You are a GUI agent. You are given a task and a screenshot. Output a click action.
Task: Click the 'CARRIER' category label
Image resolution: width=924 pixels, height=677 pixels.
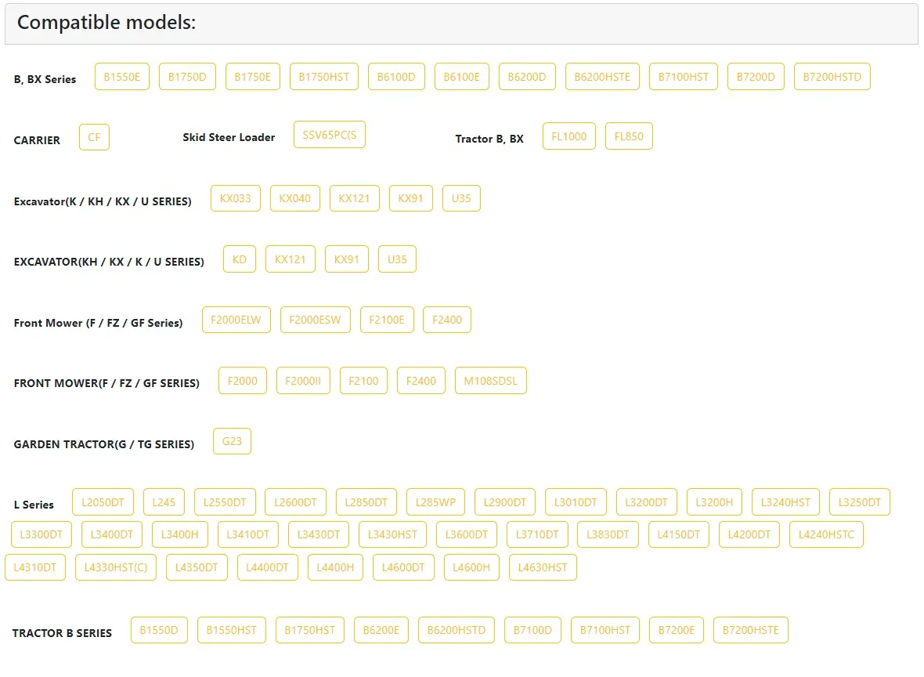(x=37, y=140)
